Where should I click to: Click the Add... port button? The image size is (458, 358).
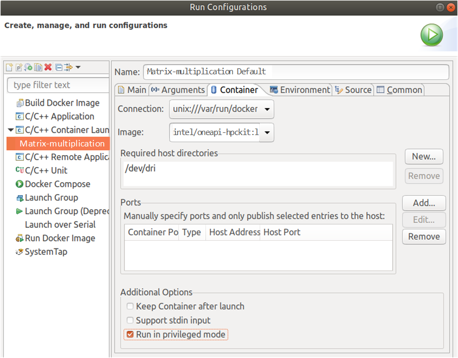pyautogui.click(x=424, y=203)
